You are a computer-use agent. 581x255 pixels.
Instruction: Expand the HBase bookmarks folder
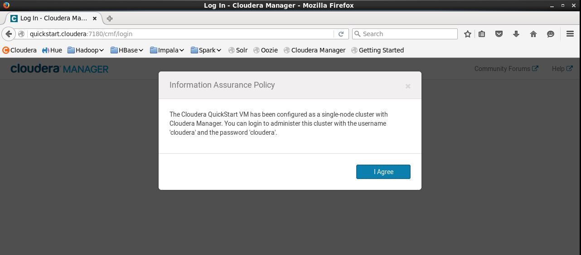pyautogui.click(x=127, y=50)
